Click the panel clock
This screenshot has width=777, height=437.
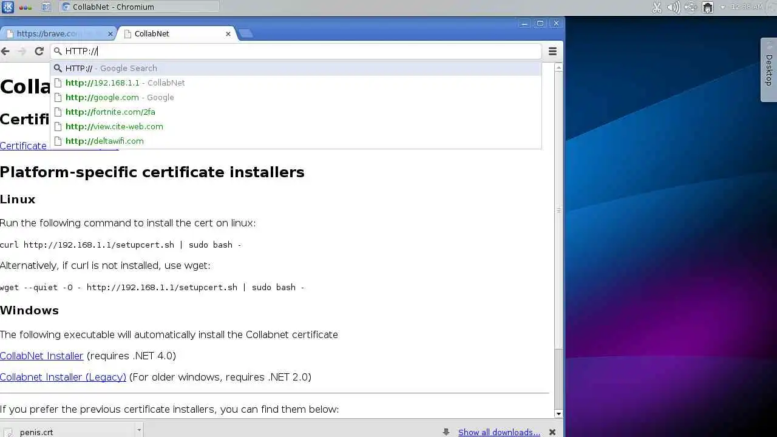[747, 7]
